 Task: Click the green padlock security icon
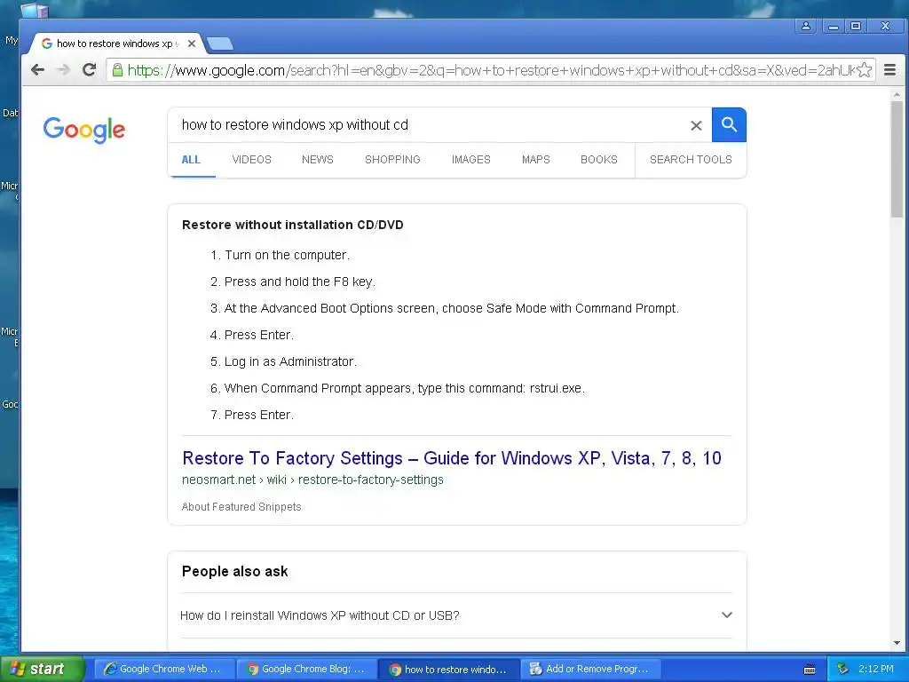pos(117,70)
